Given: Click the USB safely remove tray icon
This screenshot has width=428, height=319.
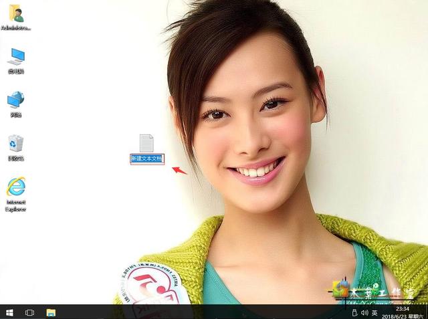Looking at the screenshot, I should pyautogui.click(x=354, y=313).
